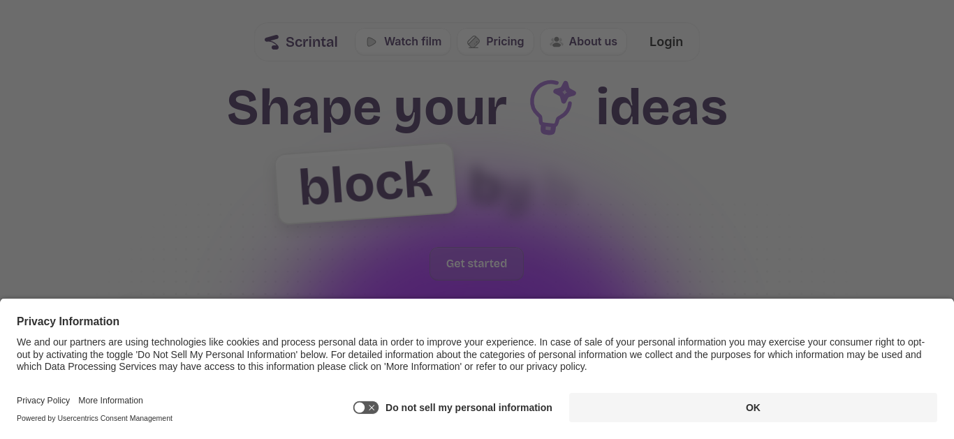The height and width of the screenshot is (439, 954).
Task: Accept with the OK button
Action: click(753, 408)
